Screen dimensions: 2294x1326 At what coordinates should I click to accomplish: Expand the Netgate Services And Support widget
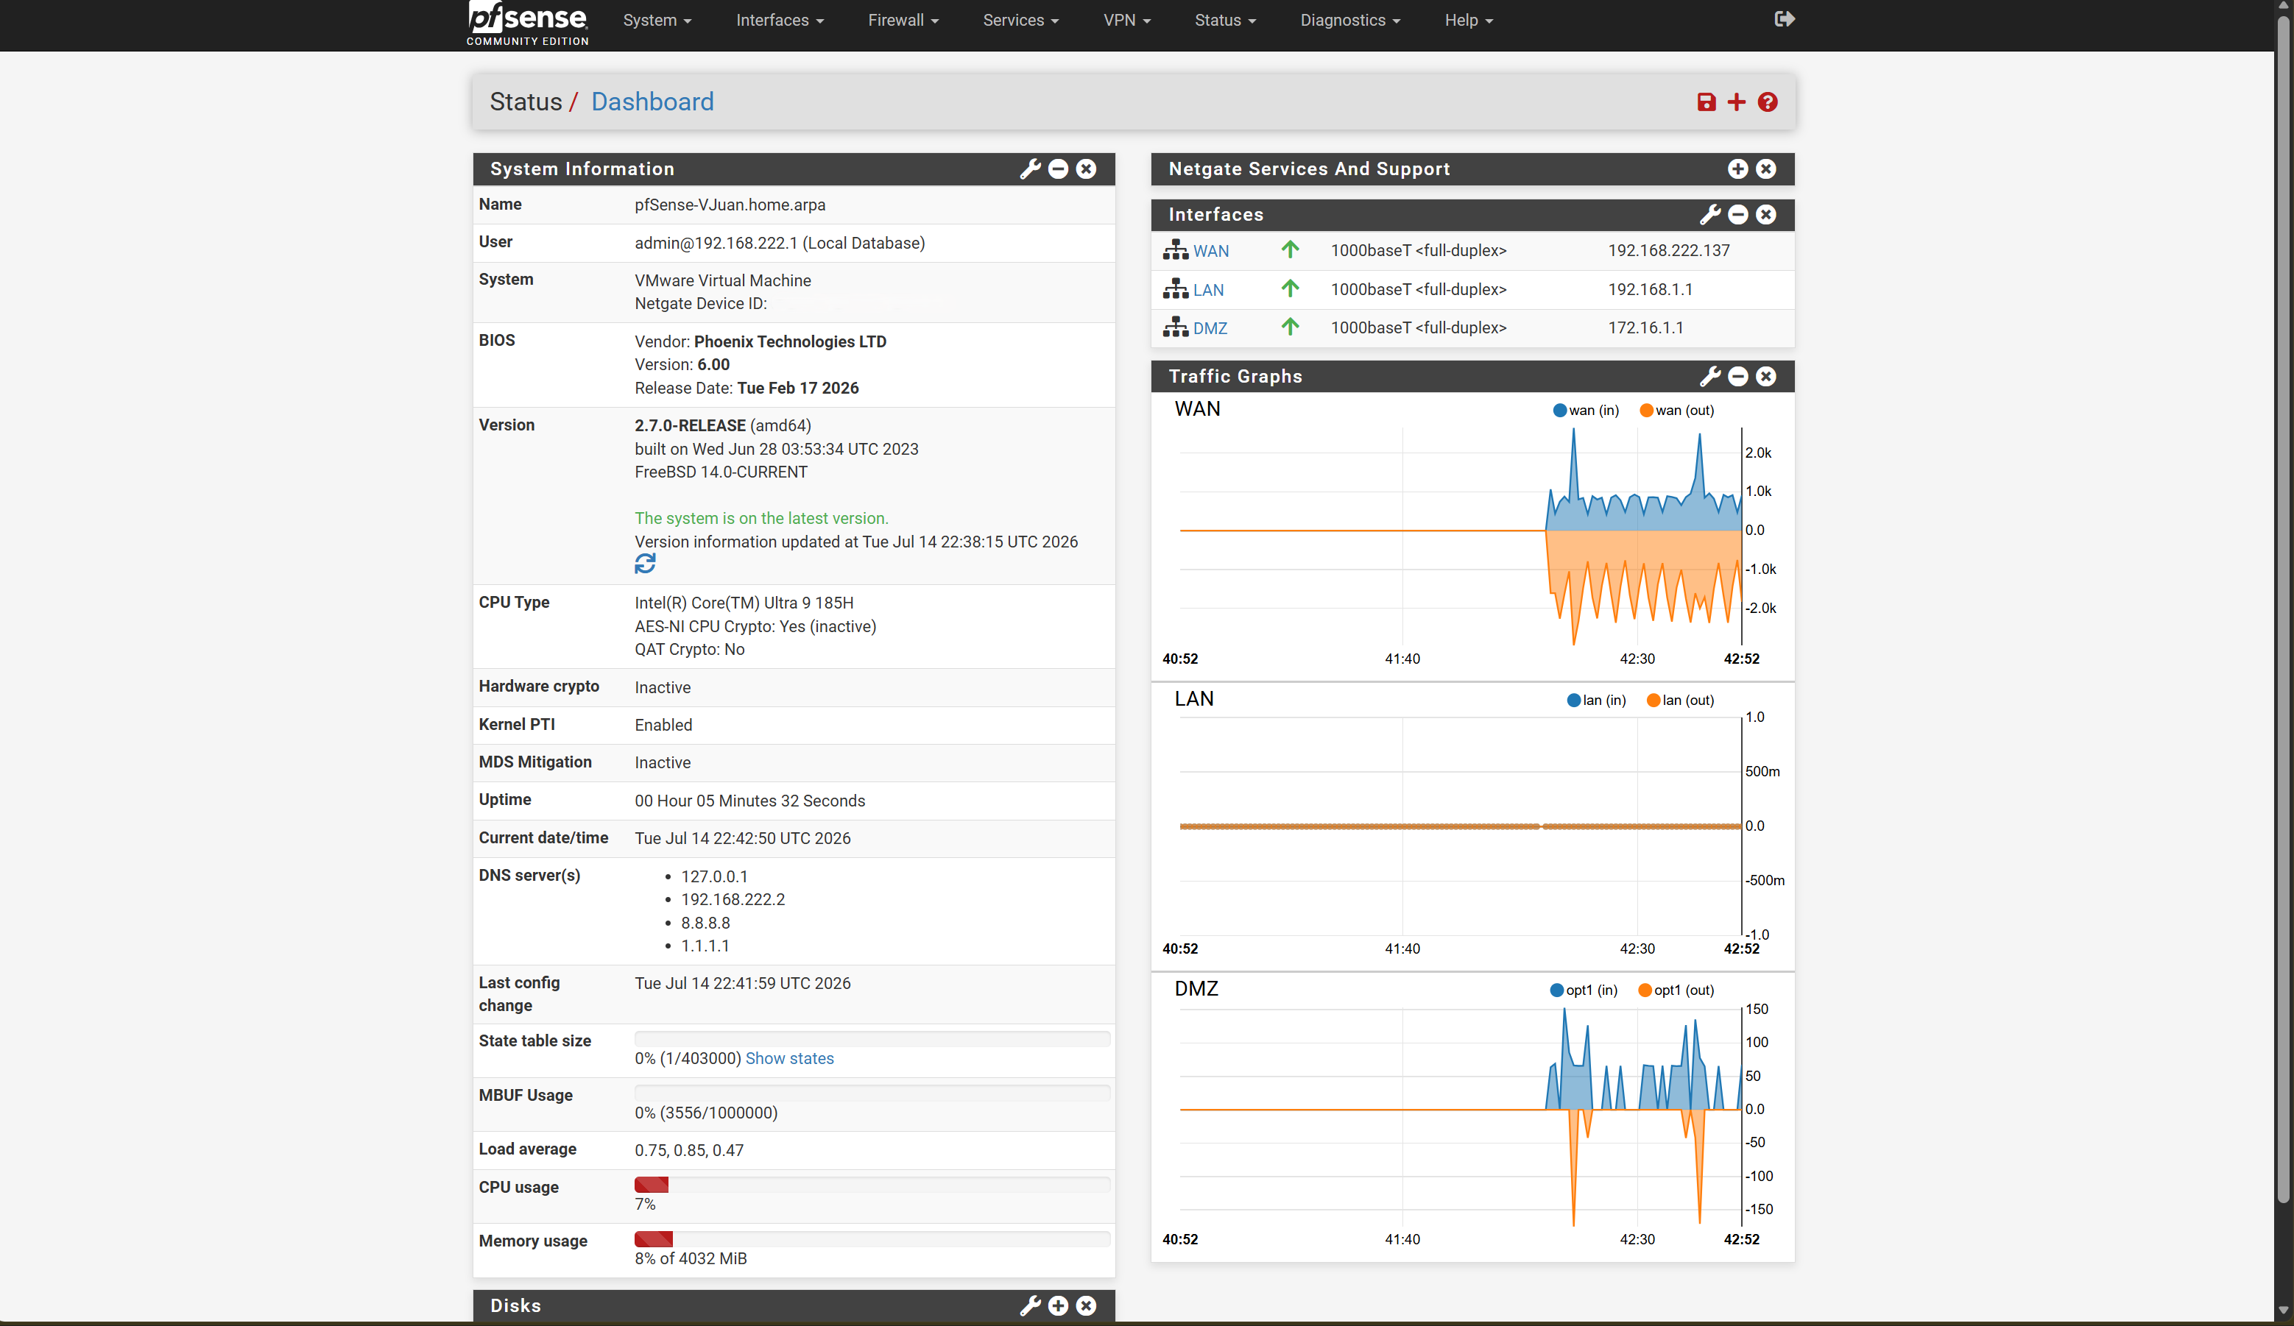pyautogui.click(x=1737, y=169)
